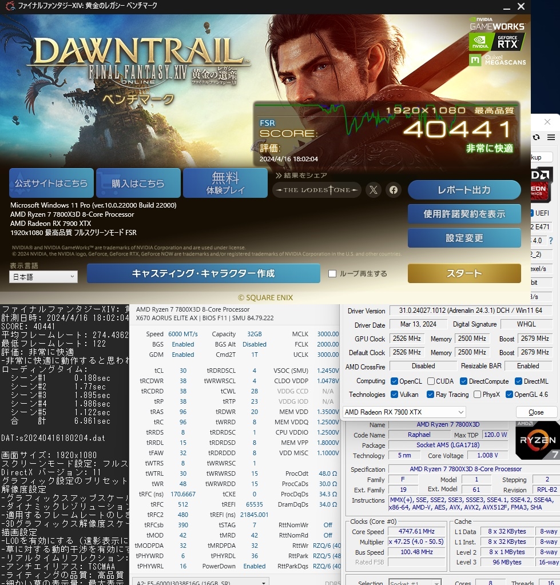Click the free trial button (無料体験プレイ)
Viewport: 560px width, 585px height.
pyautogui.click(x=225, y=183)
